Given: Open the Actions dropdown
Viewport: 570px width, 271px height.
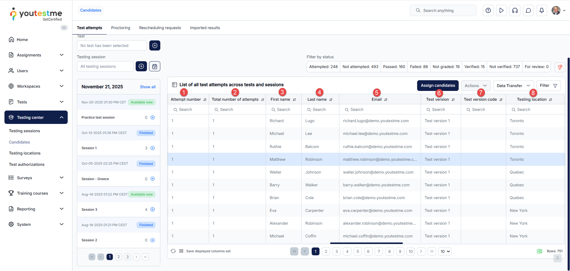Looking at the screenshot, I should pos(475,86).
